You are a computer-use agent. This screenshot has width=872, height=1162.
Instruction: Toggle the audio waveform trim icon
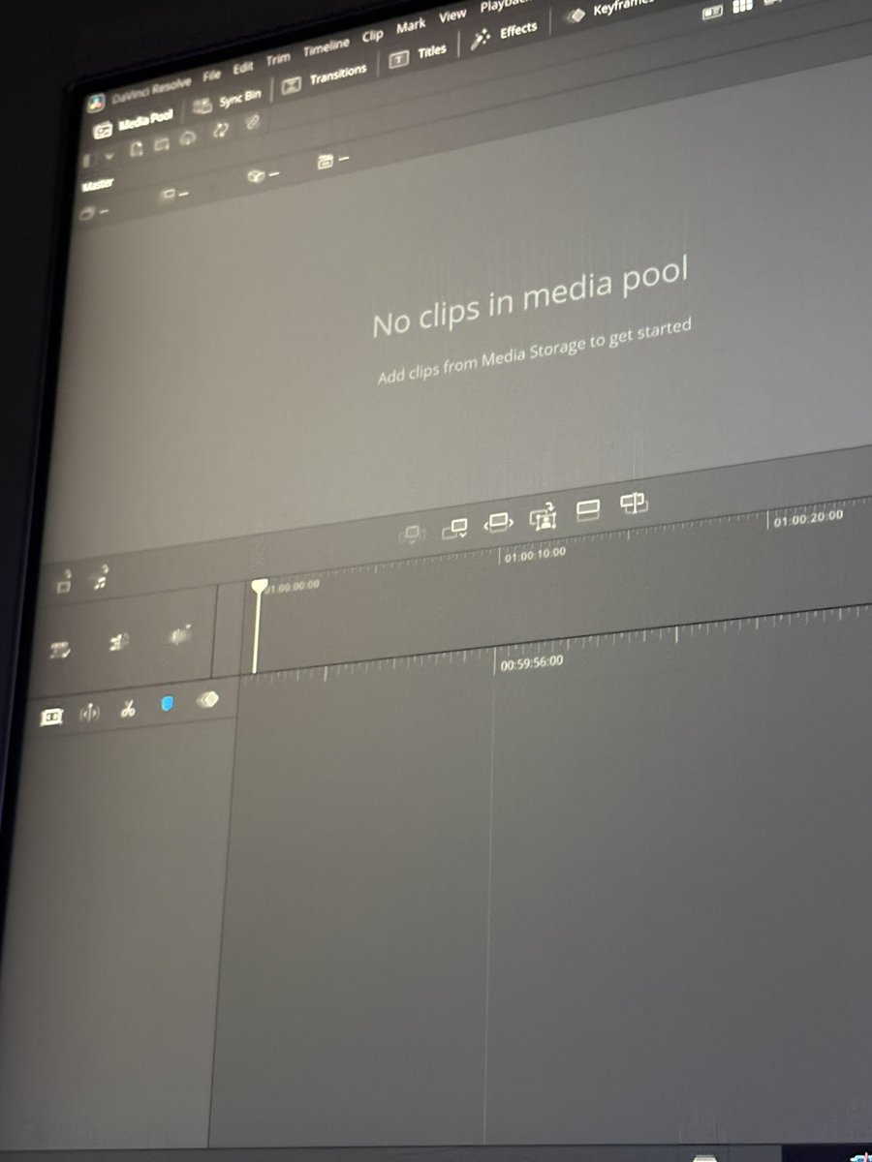[180, 635]
